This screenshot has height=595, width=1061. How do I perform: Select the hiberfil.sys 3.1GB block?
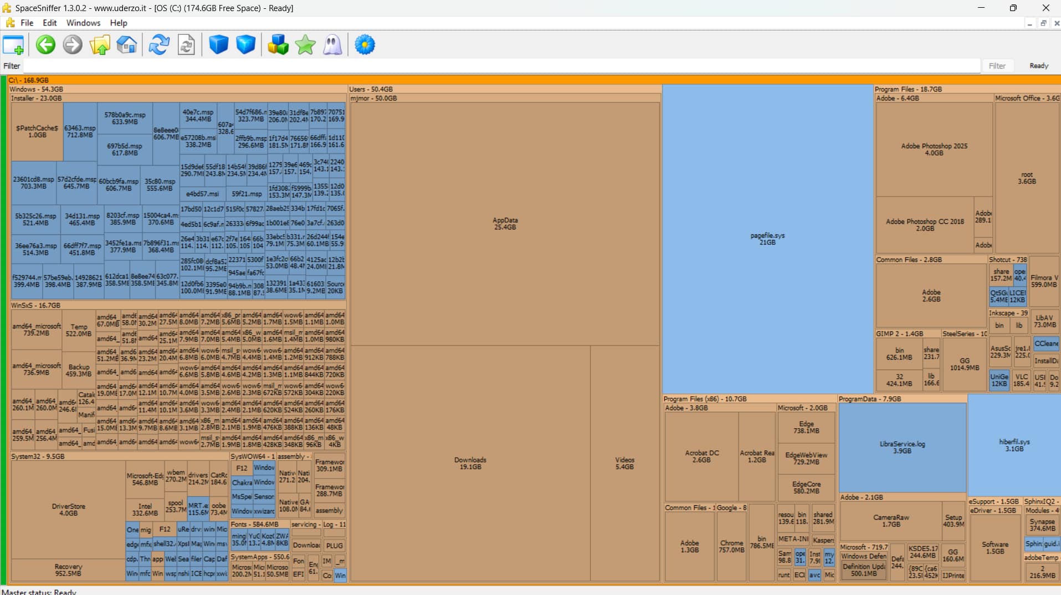(1014, 445)
